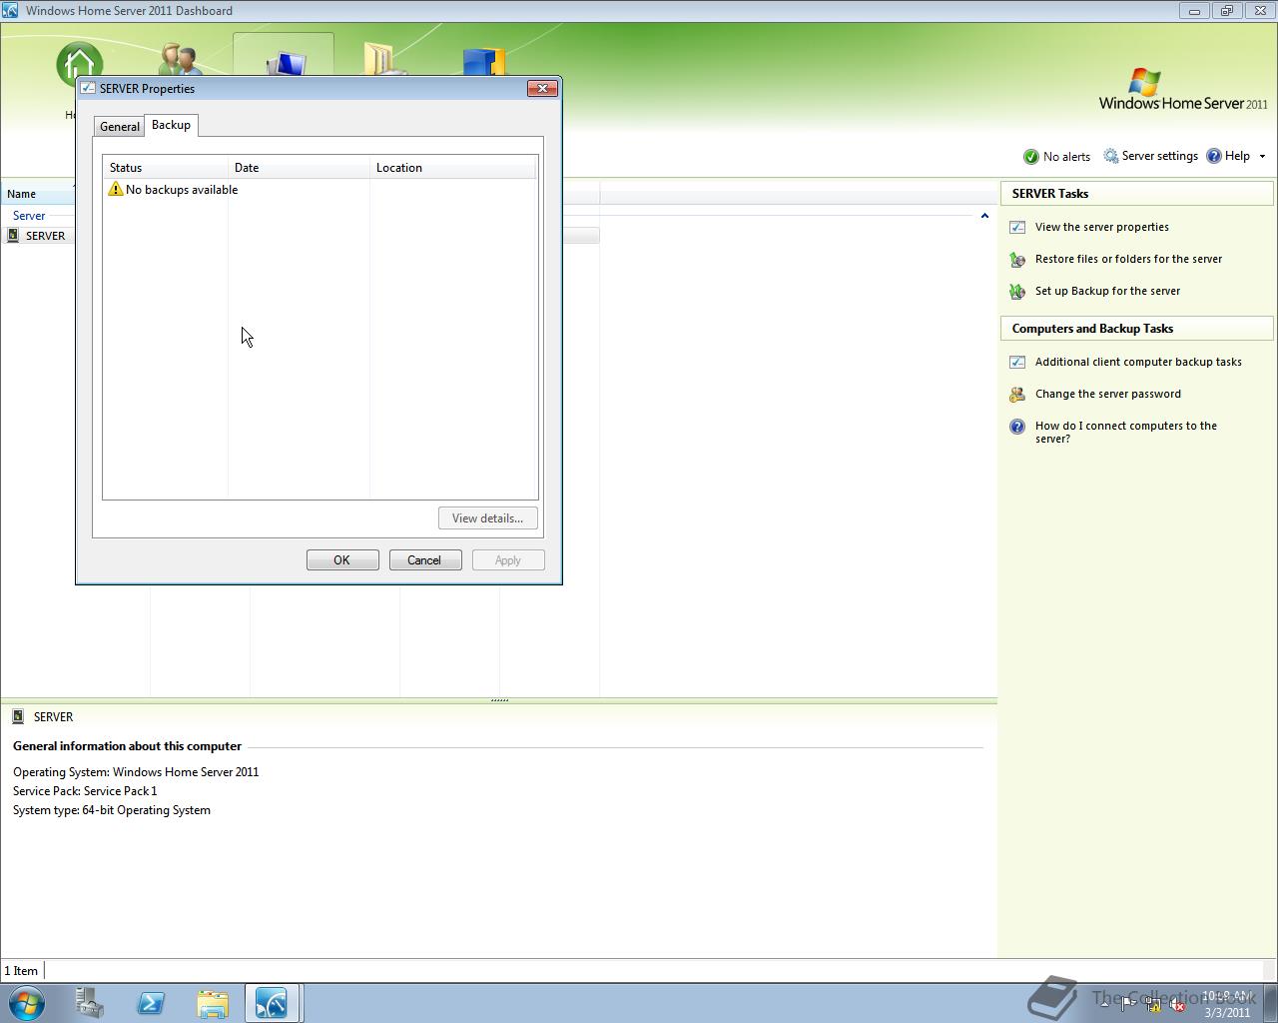Click the Date column header
1278x1023 pixels.
[300, 168]
